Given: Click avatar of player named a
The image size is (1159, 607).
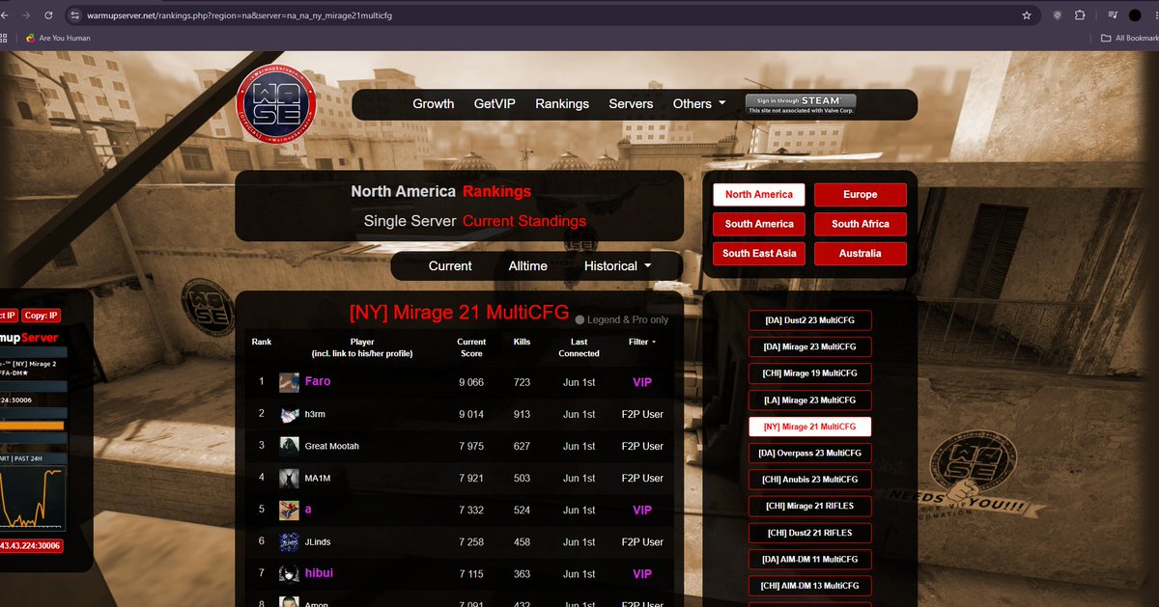Looking at the screenshot, I should click(x=289, y=510).
